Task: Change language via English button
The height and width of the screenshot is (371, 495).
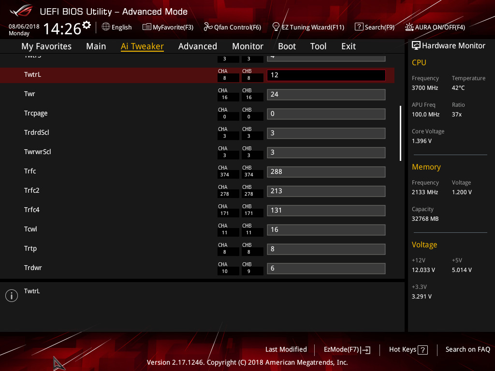Action: tap(117, 27)
